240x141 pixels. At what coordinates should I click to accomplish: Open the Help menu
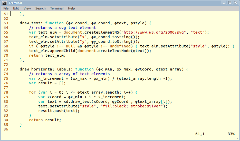point(71,8)
